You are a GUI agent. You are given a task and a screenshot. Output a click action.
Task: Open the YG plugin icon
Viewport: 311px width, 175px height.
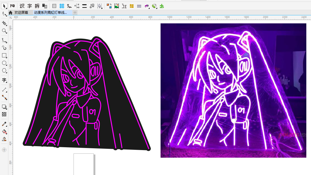coord(12,6)
